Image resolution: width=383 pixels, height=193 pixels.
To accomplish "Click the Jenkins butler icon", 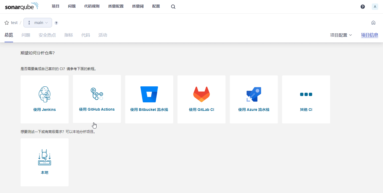I will tap(45, 94).
